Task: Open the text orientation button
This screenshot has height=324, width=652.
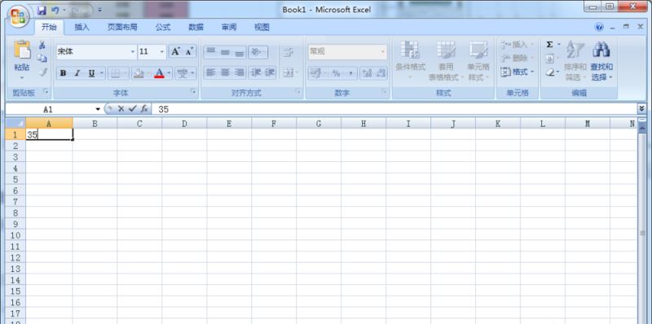Action: [x=258, y=52]
